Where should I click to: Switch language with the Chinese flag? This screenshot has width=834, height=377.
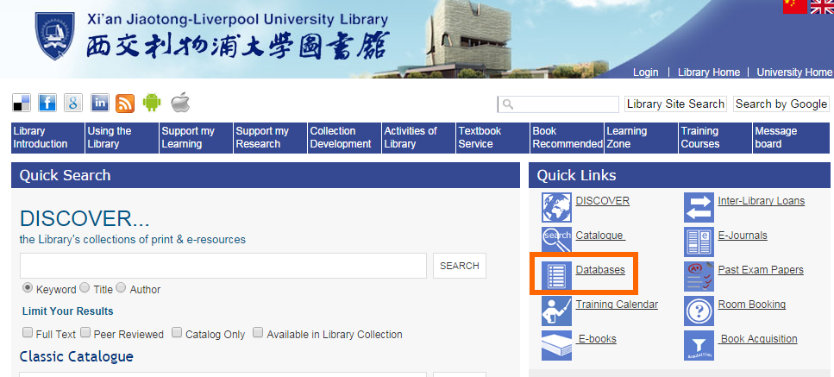tap(794, 6)
